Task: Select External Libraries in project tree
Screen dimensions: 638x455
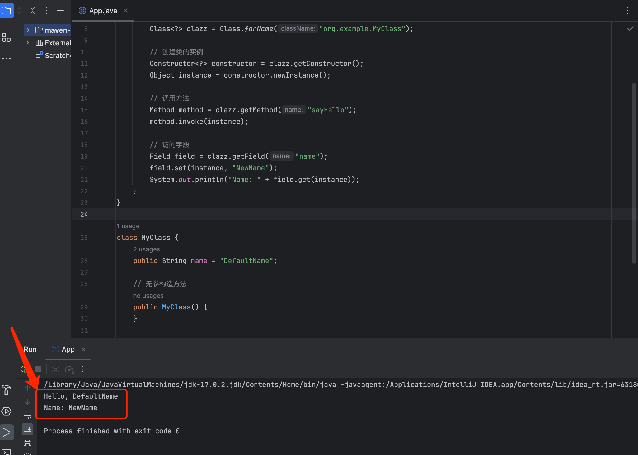Action: point(53,43)
